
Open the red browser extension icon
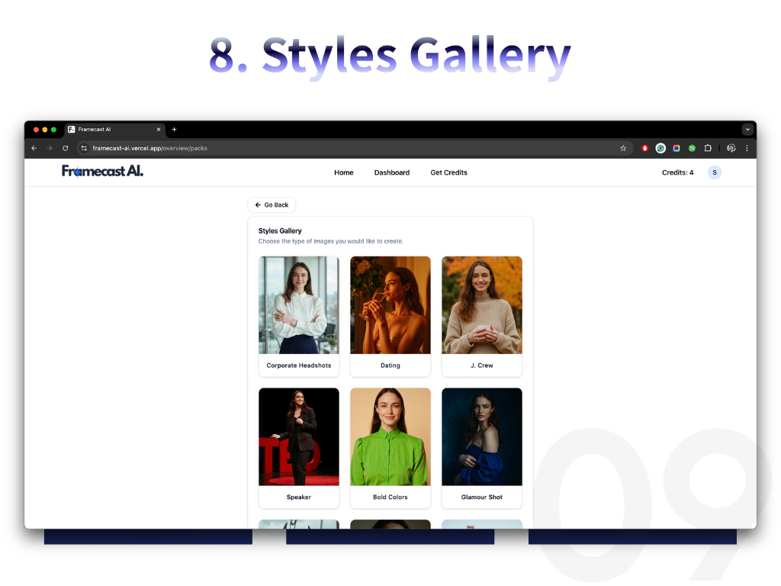click(644, 148)
